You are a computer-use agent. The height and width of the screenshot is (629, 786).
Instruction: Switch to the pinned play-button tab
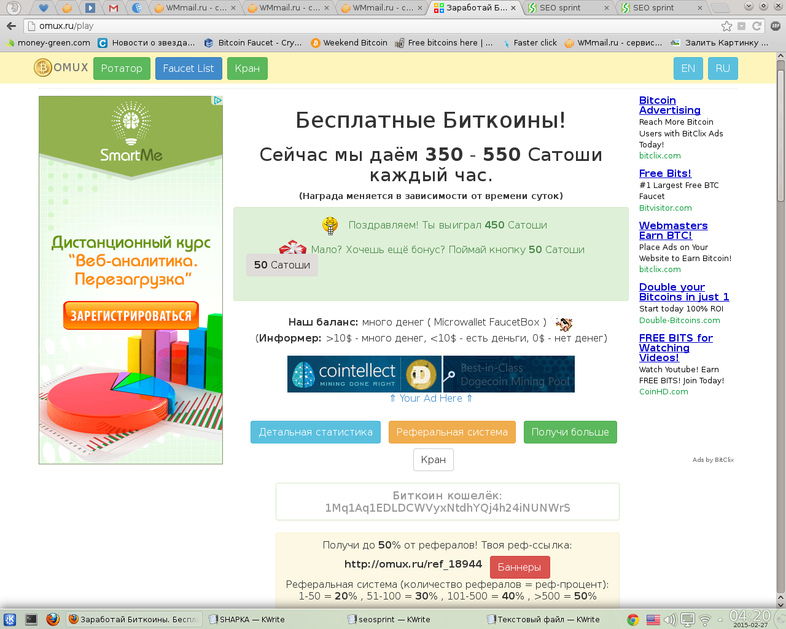coord(90,8)
